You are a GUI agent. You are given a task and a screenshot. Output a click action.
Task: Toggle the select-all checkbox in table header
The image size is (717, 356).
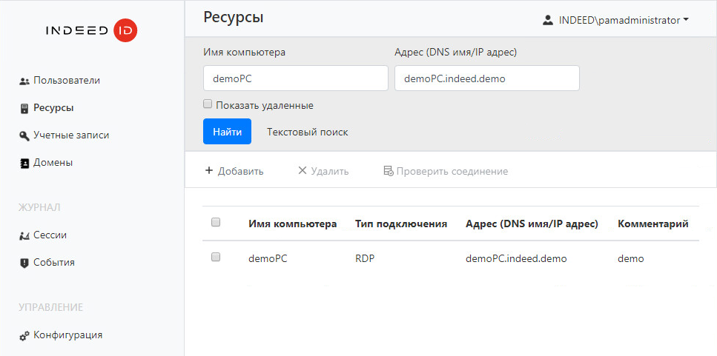[x=216, y=222]
